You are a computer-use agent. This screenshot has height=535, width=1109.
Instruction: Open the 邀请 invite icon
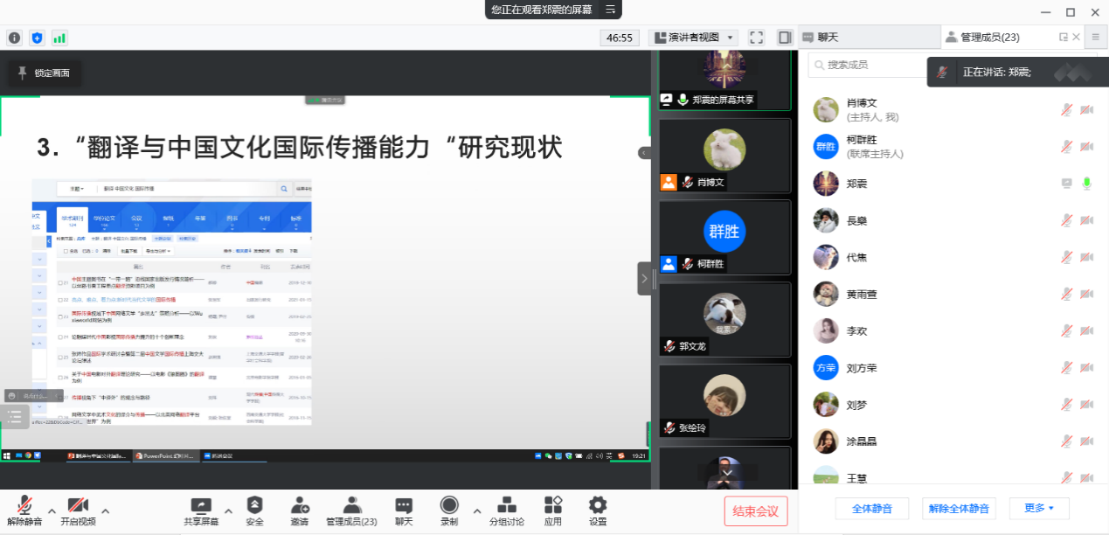point(299,506)
